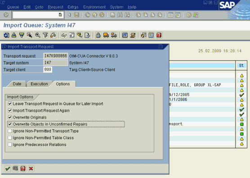Image resolution: width=250 pixels, height=178 pixels.
Task: Toggle Import Transport Request Again checkbox
Action: point(10,110)
